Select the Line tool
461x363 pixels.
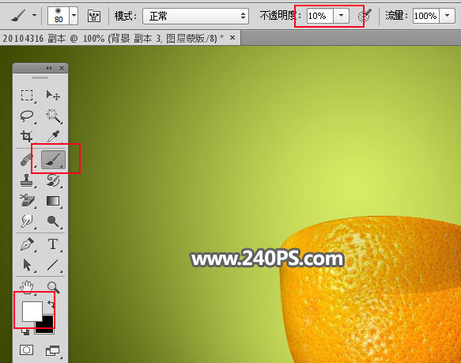[53, 265]
